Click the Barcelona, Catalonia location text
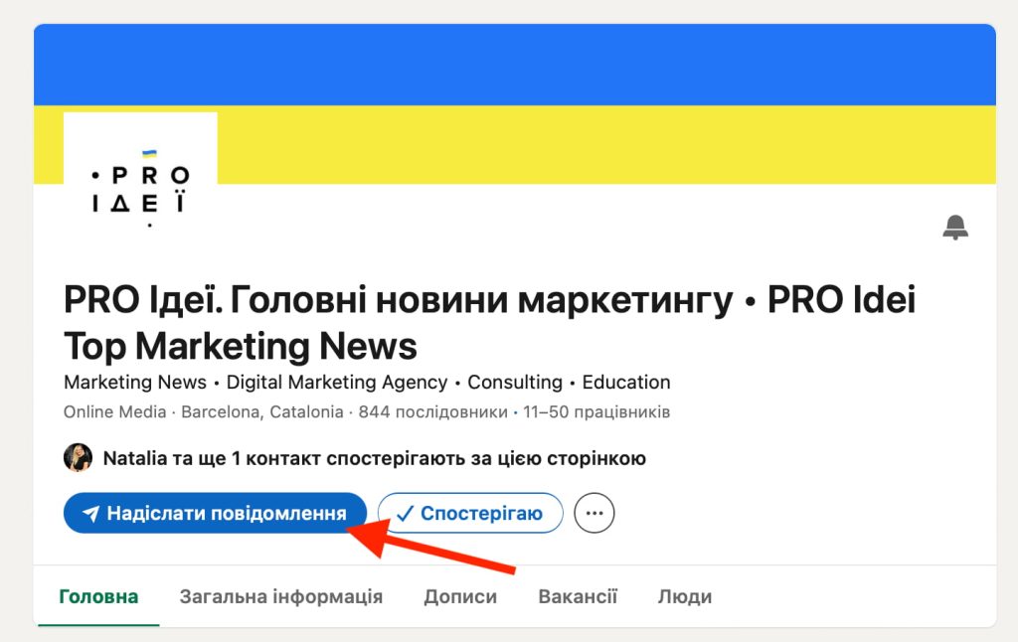 click(x=262, y=412)
